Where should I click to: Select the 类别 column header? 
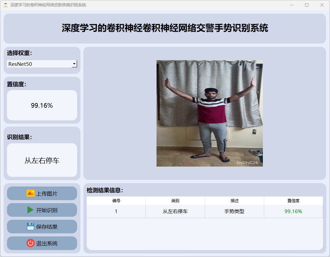pyautogui.click(x=175, y=200)
